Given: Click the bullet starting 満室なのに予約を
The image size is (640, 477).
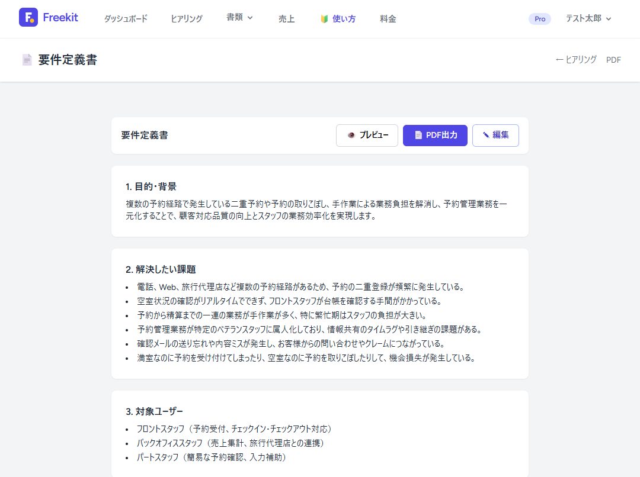Looking at the screenshot, I should pos(306,358).
